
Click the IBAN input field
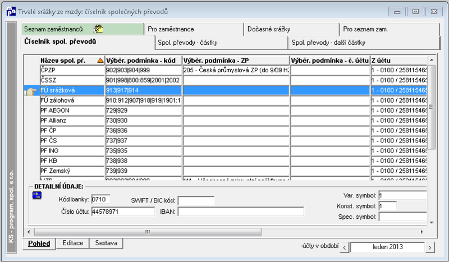(241, 212)
